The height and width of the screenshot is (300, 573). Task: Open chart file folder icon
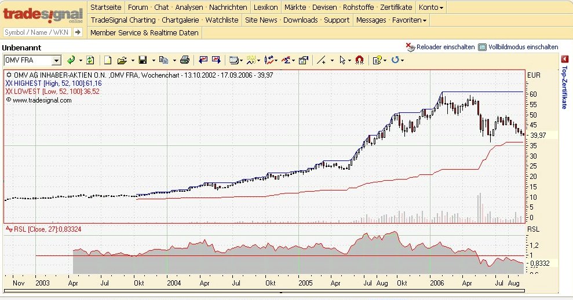pyautogui.click(x=122, y=60)
